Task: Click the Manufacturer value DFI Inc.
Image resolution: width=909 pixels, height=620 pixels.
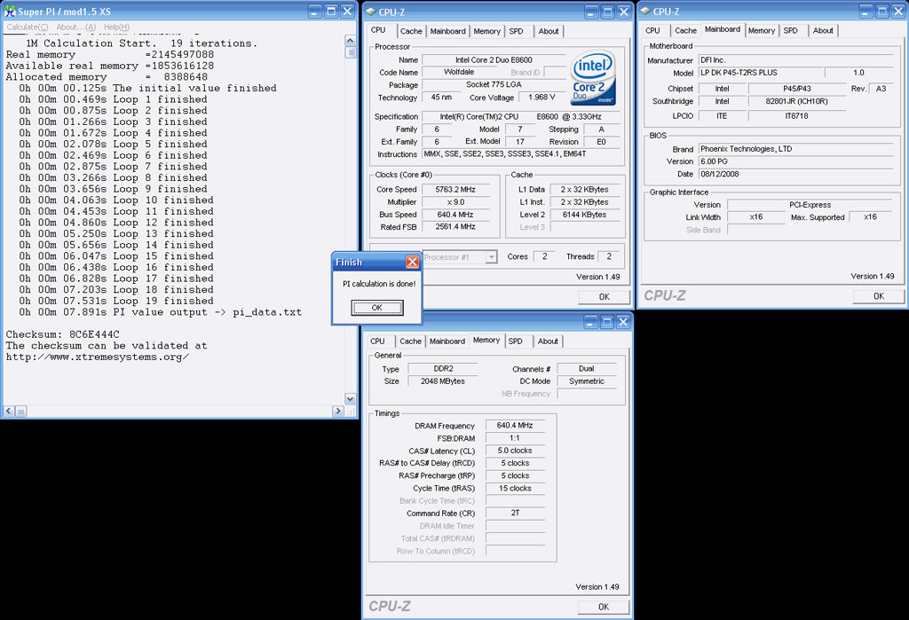Action: [x=795, y=60]
